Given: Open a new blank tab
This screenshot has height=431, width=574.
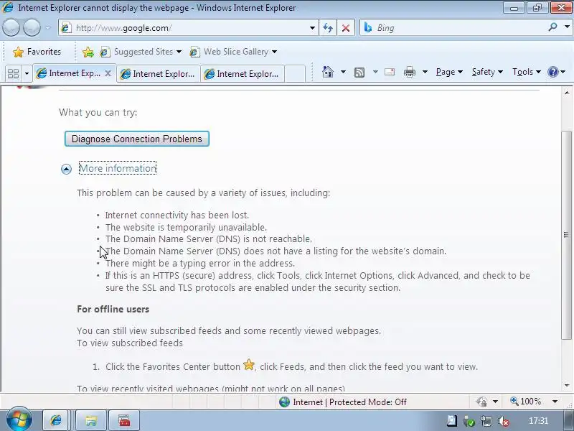Looking at the screenshot, I should click(x=295, y=74).
